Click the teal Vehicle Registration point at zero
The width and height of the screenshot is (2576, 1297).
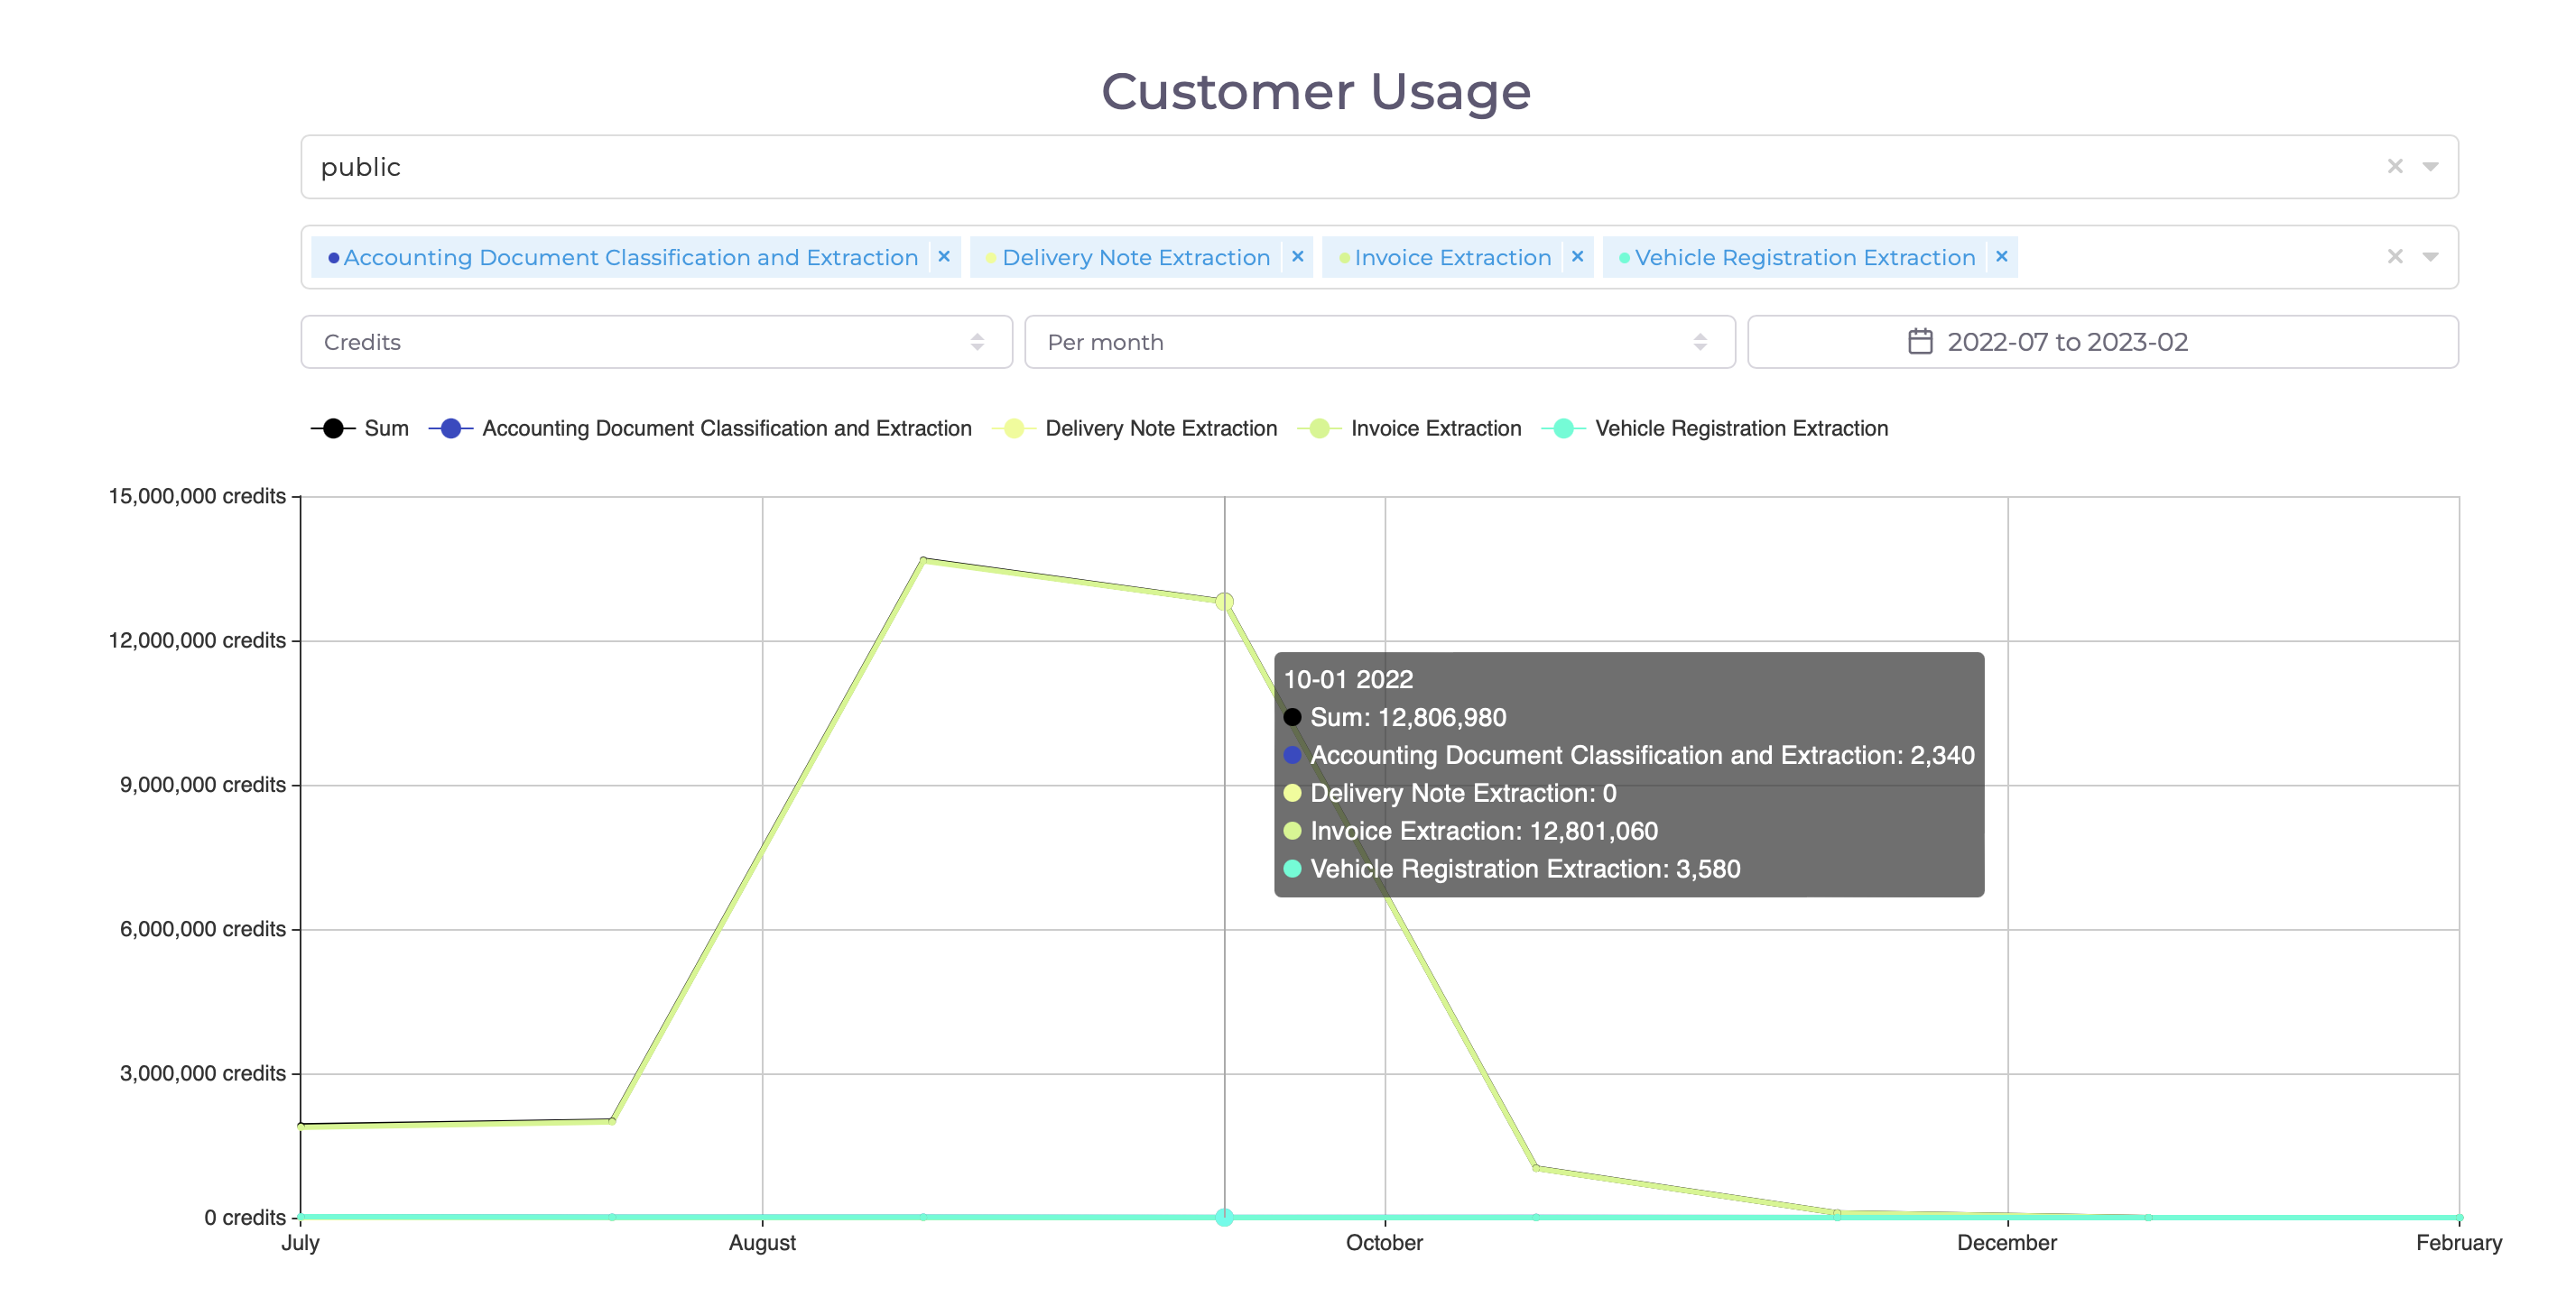click(x=1224, y=1216)
